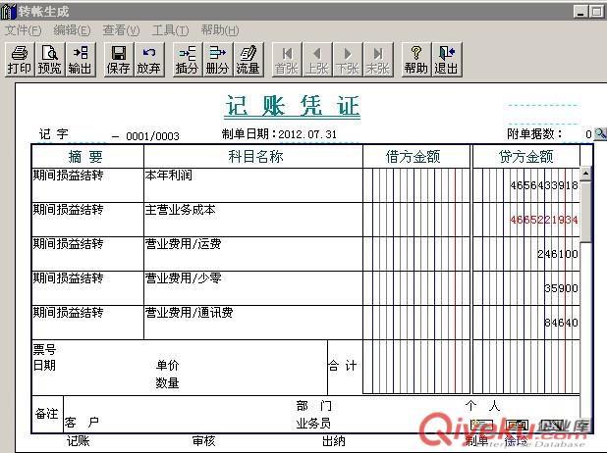Viewport: 607px width, 453px height.
Task: Click credit amount 35900 cell
Action: tap(526, 288)
